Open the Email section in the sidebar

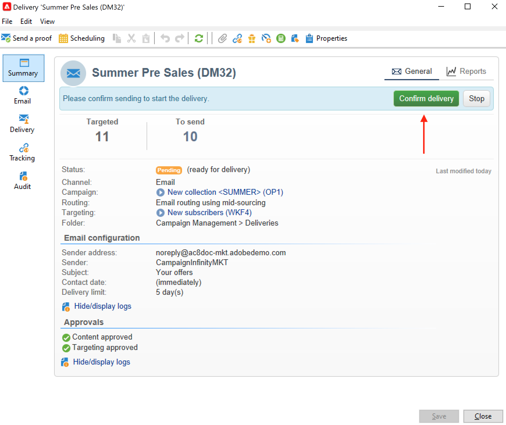pos(22,96)
